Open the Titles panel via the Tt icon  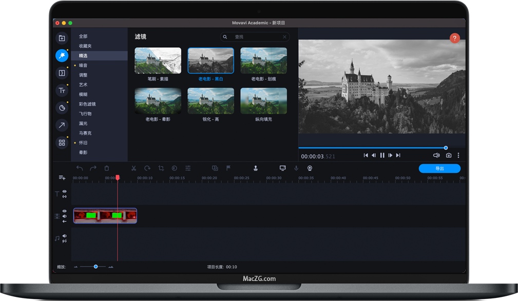tap(62, 90)
